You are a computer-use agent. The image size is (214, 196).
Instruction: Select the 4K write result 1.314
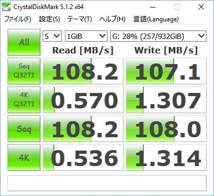pos(166,158)
